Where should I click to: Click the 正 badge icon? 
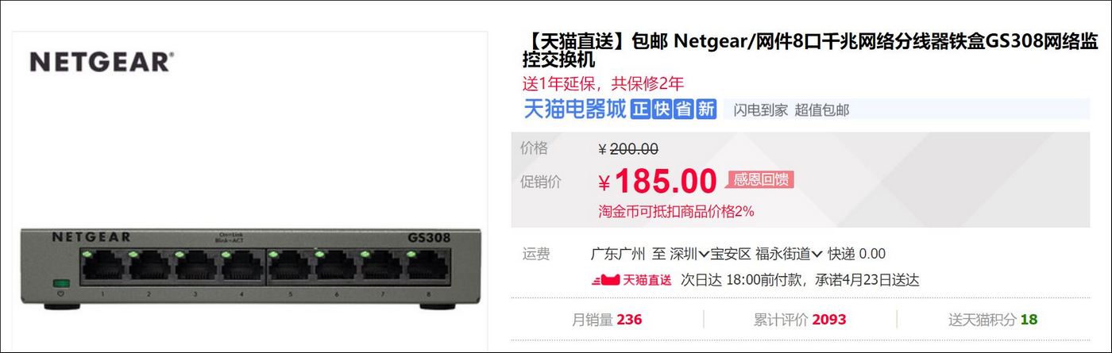[x=641, y=109]
